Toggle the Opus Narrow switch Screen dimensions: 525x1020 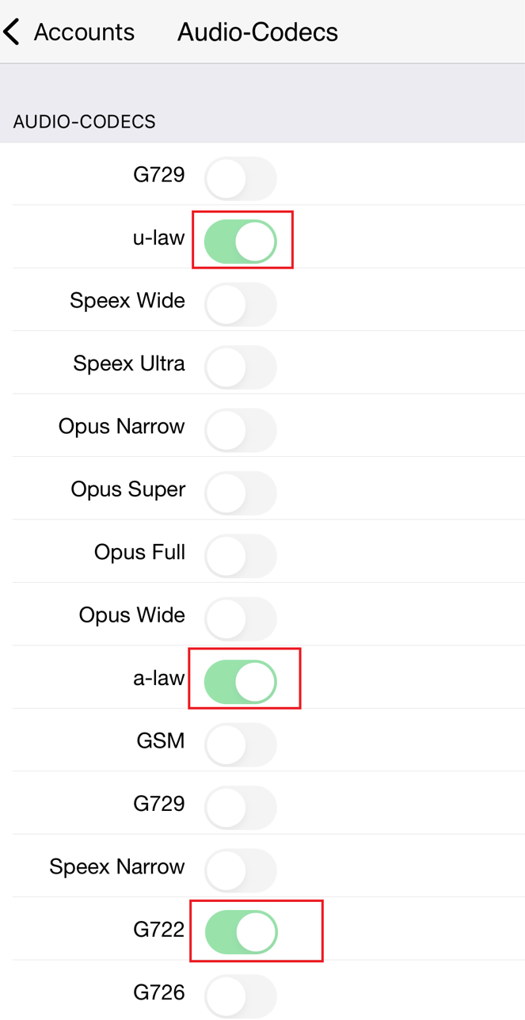(x=241, y=430)
